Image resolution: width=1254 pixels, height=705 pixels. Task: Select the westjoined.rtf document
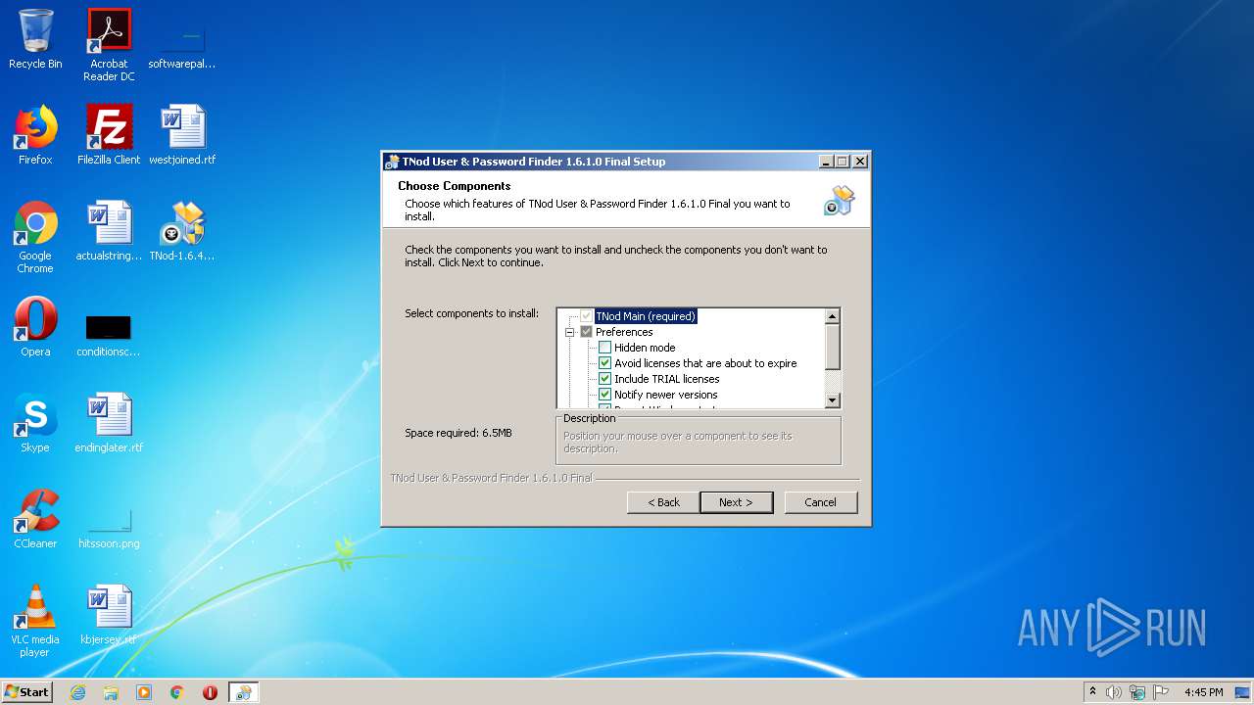click(x=182, y=135)
